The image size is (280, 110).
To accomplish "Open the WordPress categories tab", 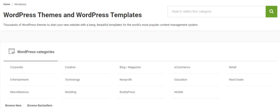I will tap(31, 52).
